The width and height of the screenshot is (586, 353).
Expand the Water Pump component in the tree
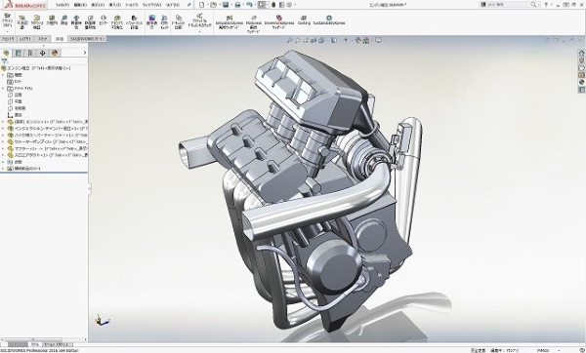coord(3,141)
